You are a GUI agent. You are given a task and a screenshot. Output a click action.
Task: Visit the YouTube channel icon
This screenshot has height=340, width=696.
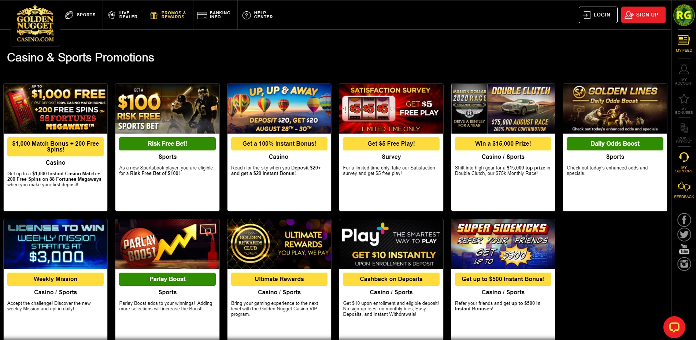click(x=684, y=249)
